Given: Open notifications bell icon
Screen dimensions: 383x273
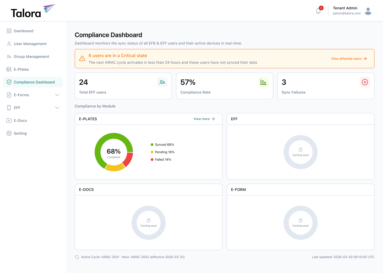Looking at the screenshot, I should [318, 11].
